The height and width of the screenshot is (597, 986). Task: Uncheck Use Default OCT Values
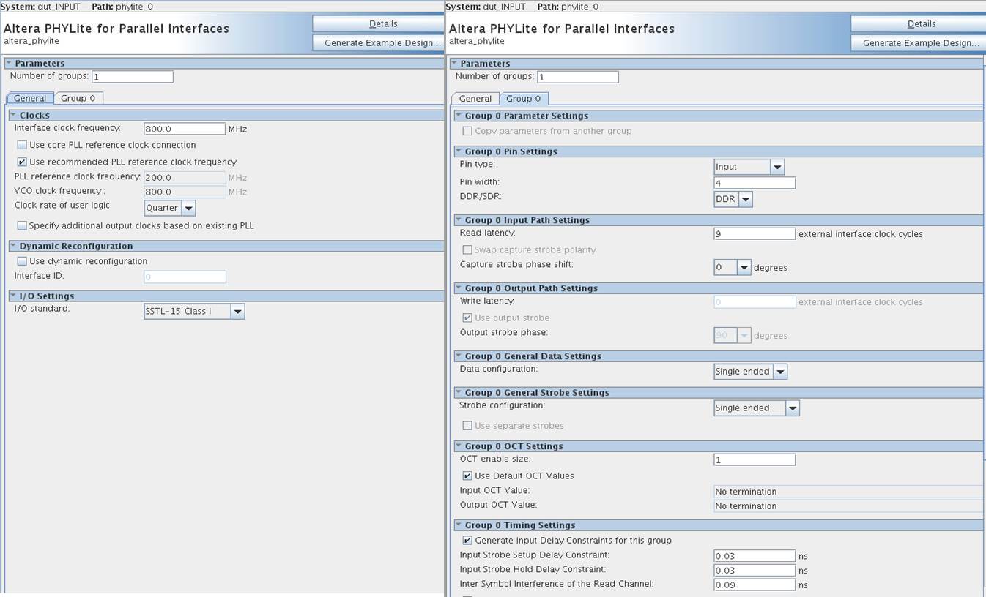[467, 476]
